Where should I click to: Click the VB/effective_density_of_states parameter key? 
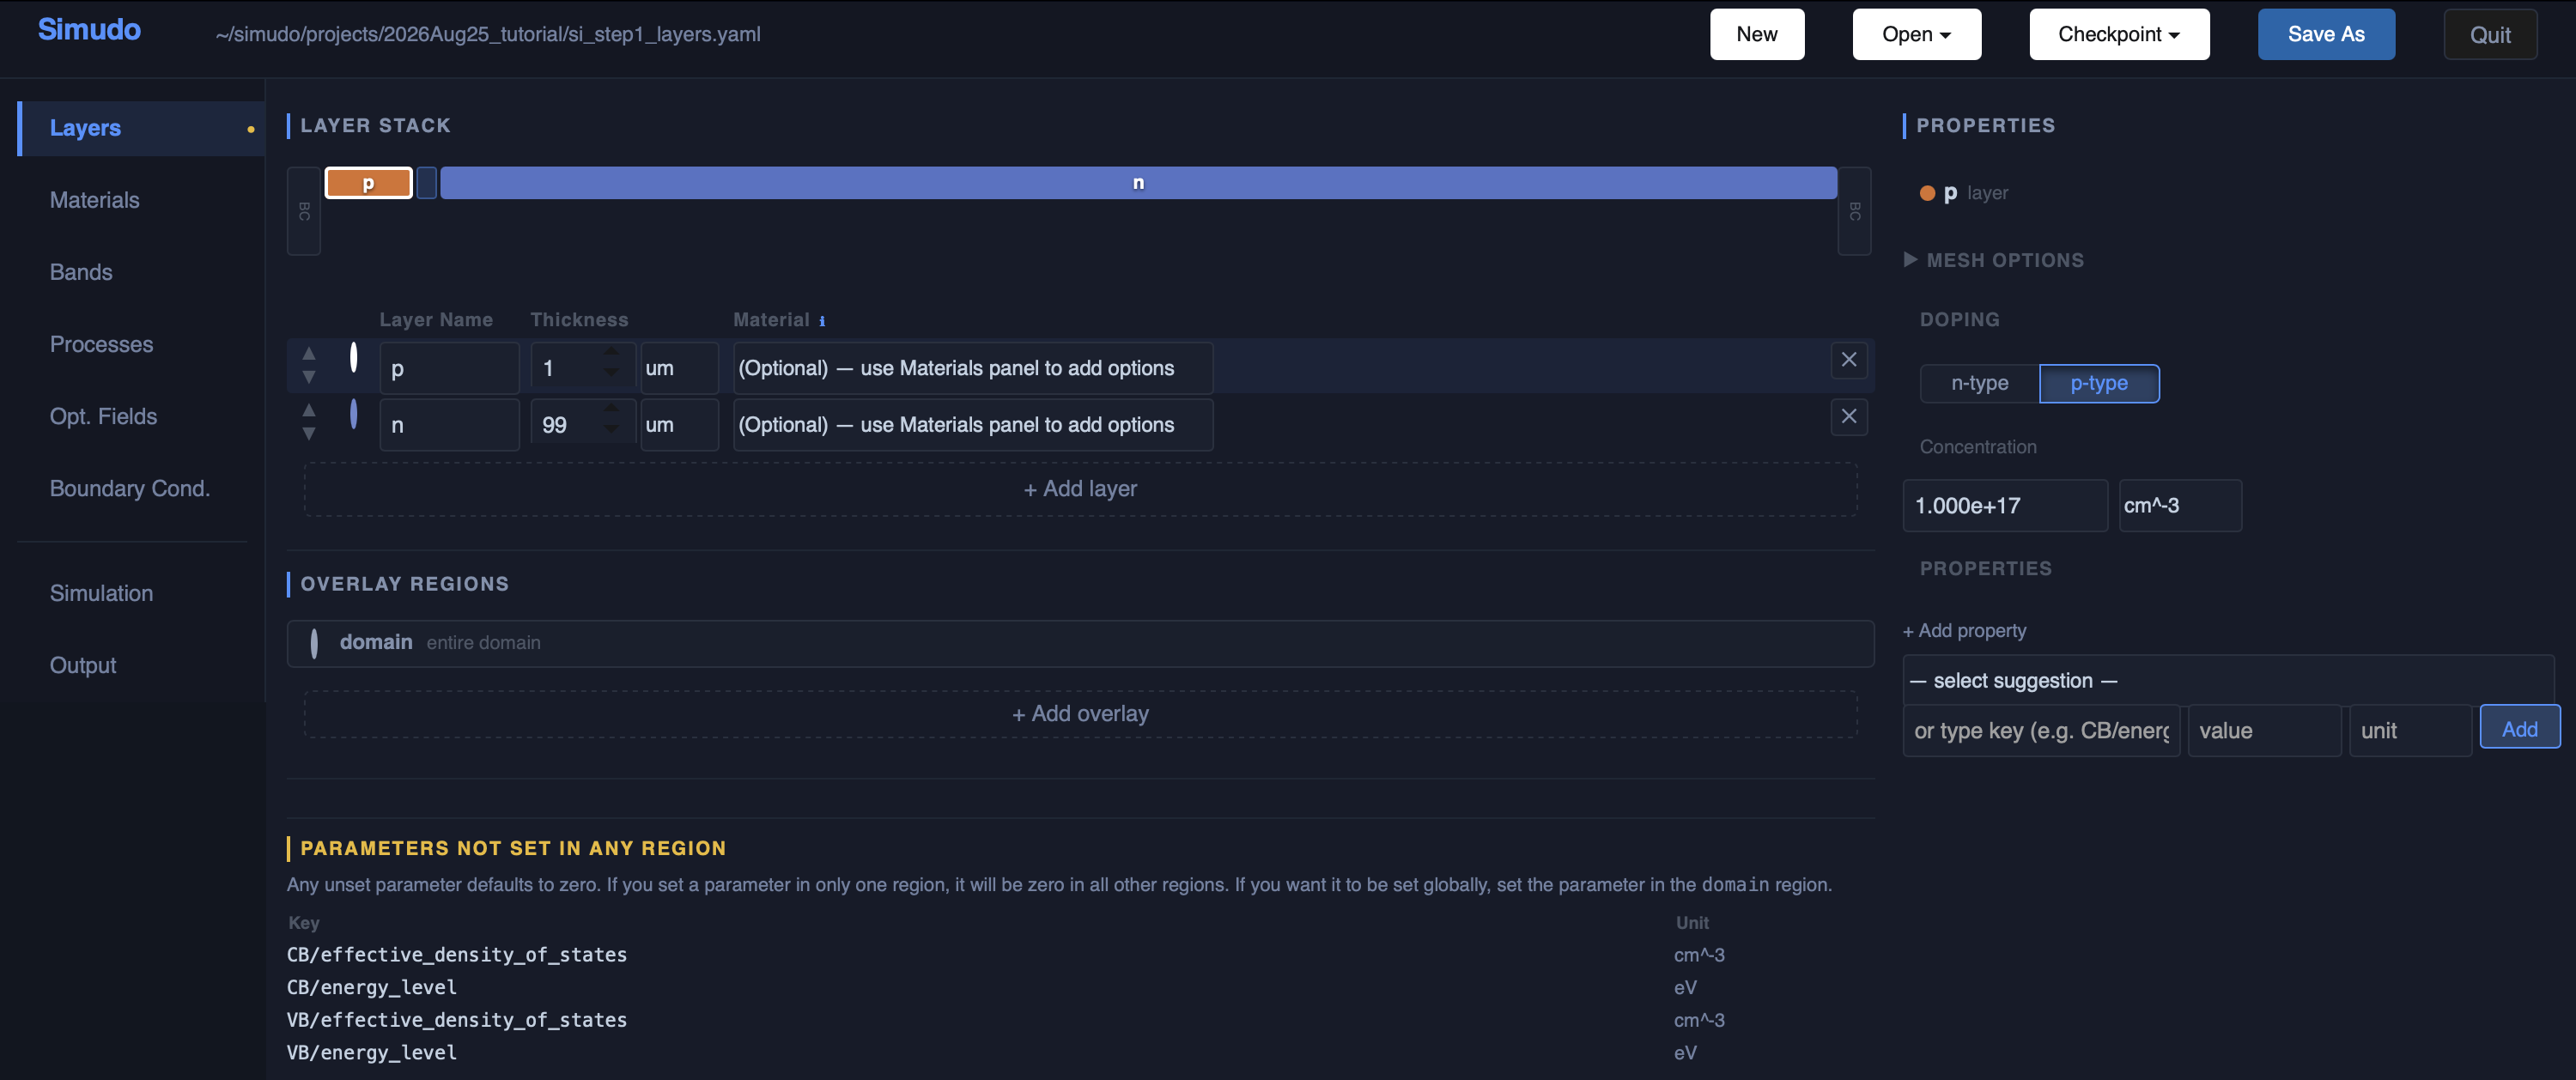pos(457,1020)
